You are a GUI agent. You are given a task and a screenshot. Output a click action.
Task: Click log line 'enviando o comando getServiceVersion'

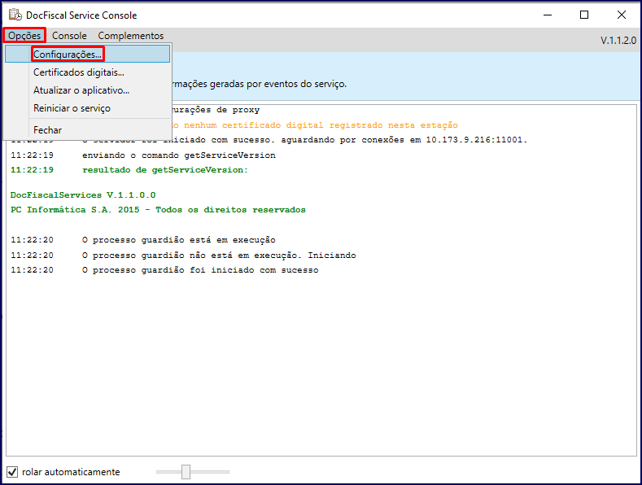point(179,155)
